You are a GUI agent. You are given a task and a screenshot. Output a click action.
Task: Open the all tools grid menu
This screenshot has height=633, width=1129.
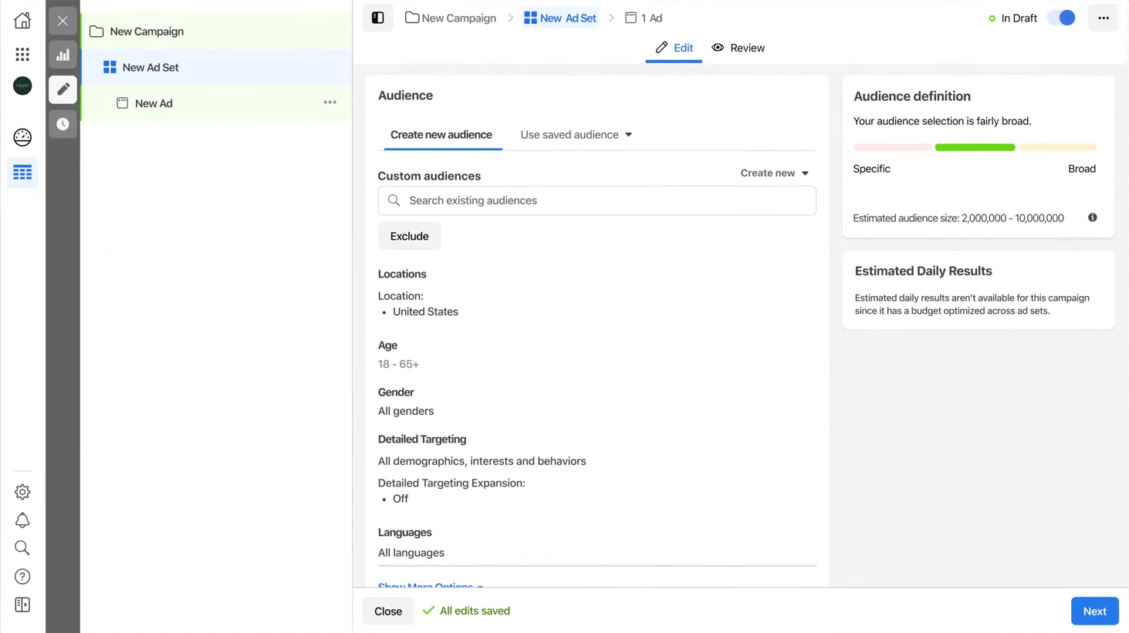tap(22, 54)
